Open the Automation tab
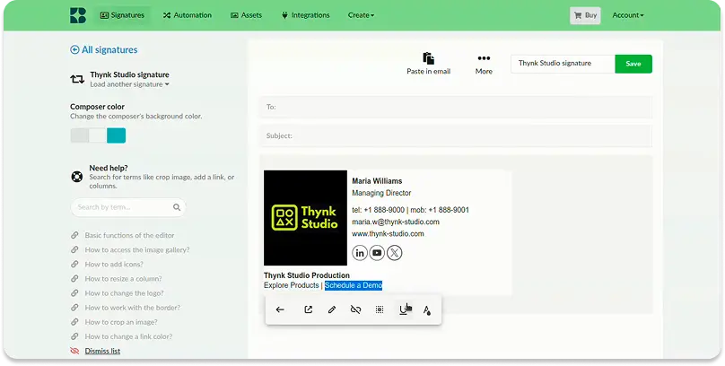725x366 pixels. tap(188, 15)
